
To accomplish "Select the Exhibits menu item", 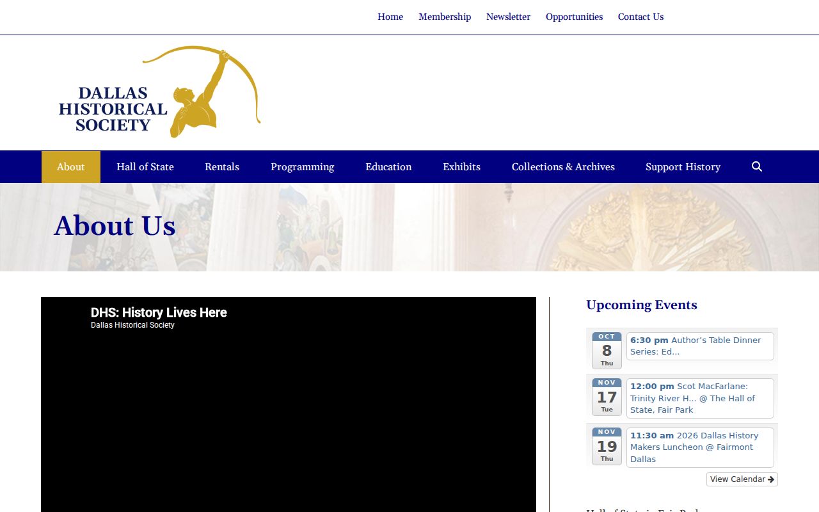I will (461, 167).
